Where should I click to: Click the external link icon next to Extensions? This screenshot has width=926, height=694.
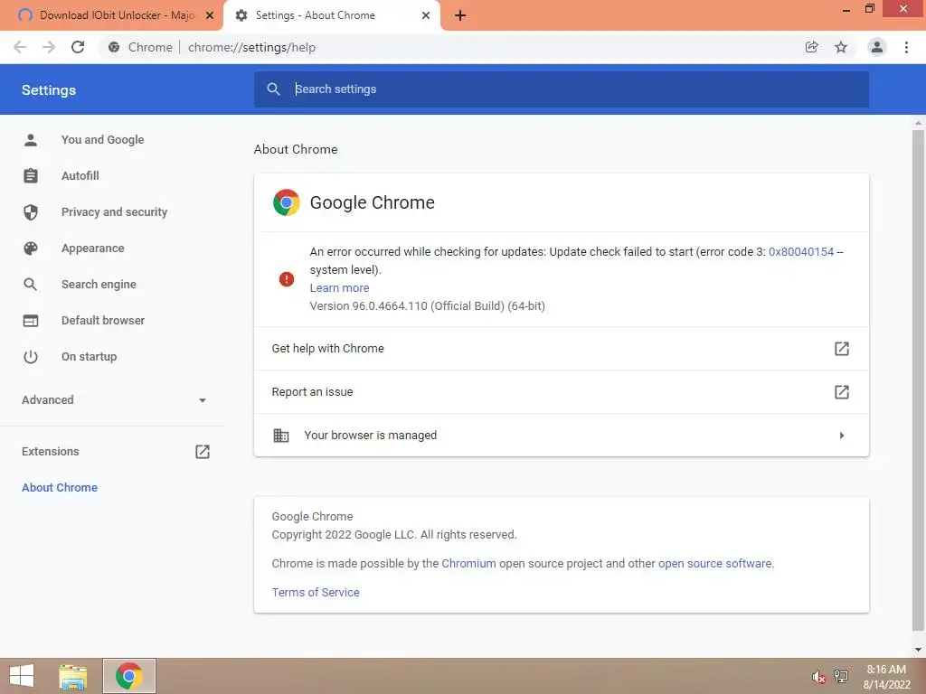pos(203,452)
